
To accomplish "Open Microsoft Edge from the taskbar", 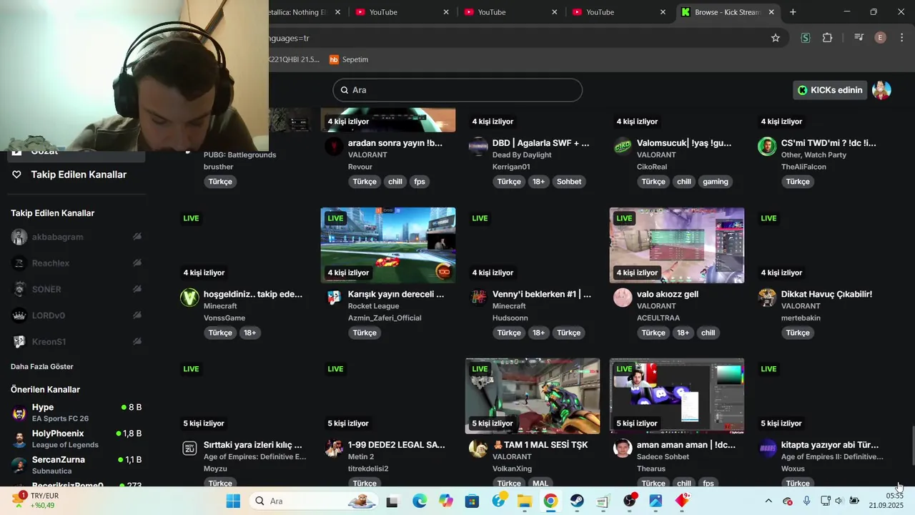I will point(420,501).
